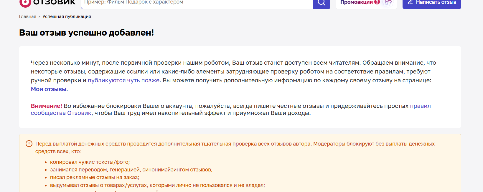Click bullet копировал чужие тексты/фото

(90, 162)
